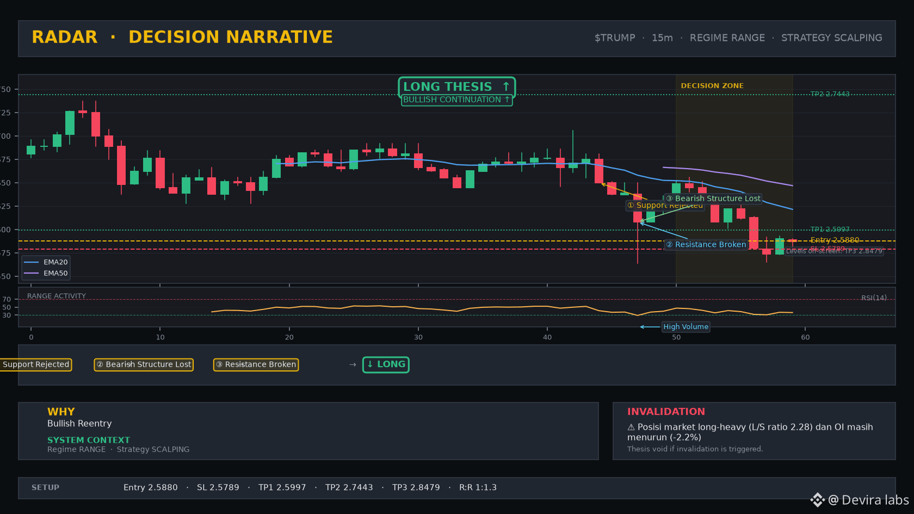Click the Resistance Broken chart annotation

pyautogui.click(x=706, y=245)
